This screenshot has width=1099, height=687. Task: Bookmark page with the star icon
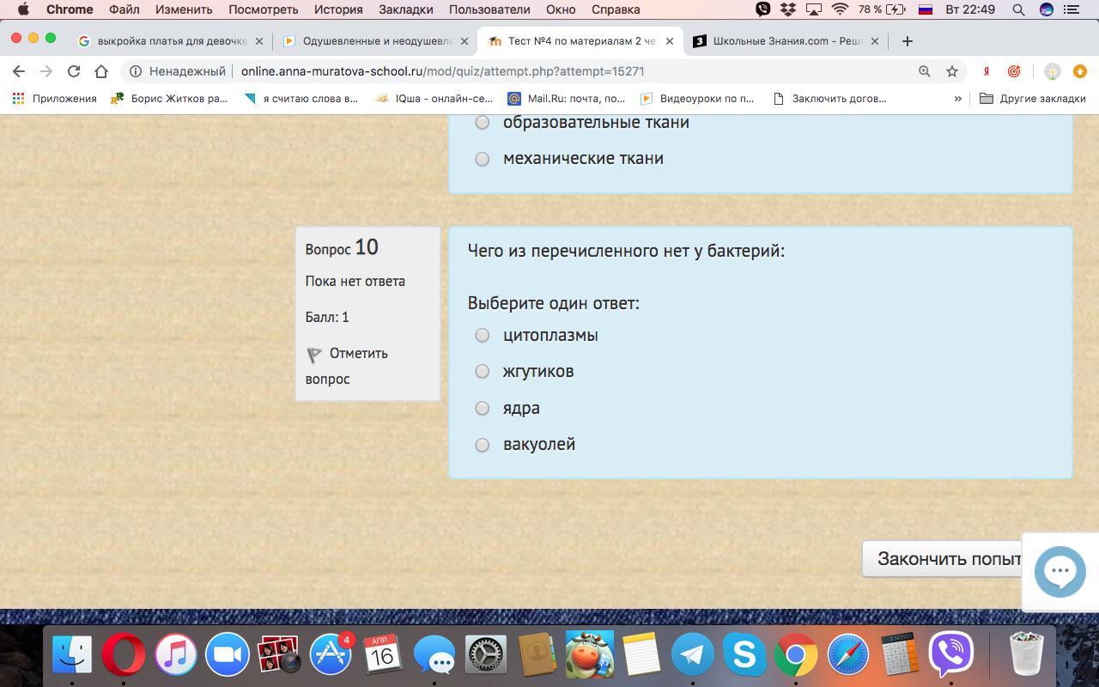[x=951, y=71]
